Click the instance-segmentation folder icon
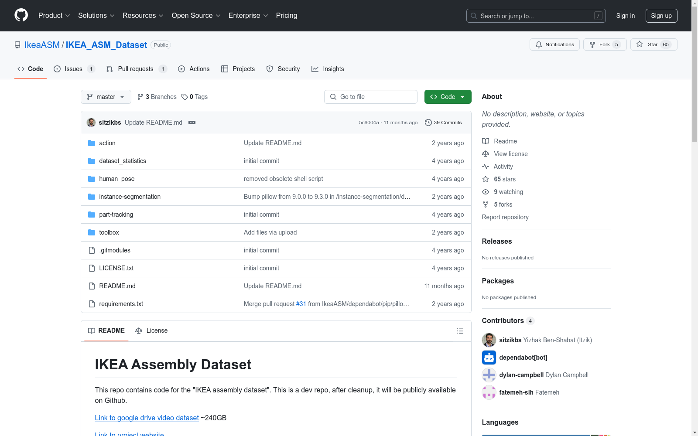The height and width of the screenshot is (436, 698). point(92,197)
